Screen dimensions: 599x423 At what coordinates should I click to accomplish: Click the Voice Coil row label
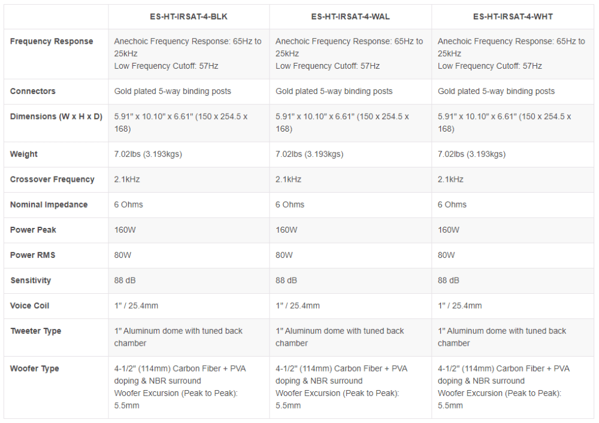[30, 306]
